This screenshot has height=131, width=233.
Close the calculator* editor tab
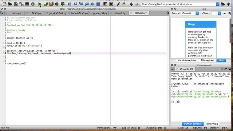coord(131,13)
